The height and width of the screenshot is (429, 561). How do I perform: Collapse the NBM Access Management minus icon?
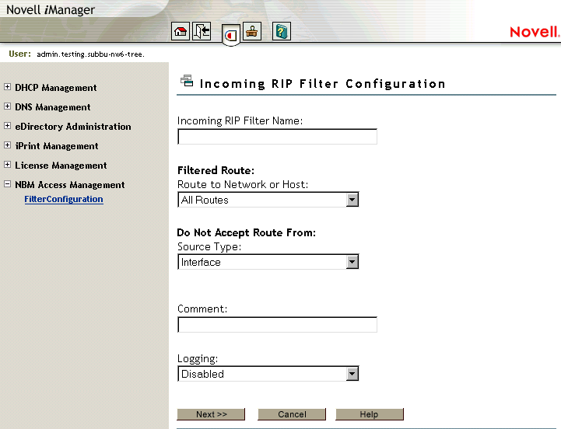tap(7, 183)
